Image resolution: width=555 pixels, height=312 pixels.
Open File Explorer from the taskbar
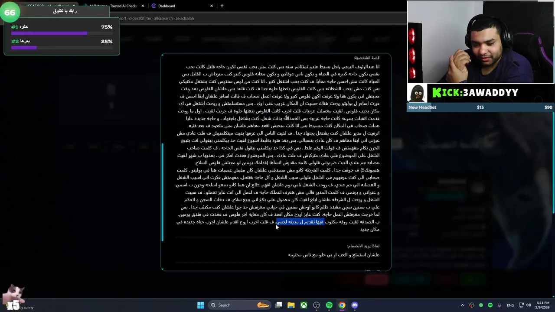tap(291, 305)
